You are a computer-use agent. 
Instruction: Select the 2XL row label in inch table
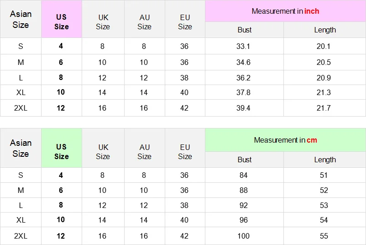click(x=21, y=108)
